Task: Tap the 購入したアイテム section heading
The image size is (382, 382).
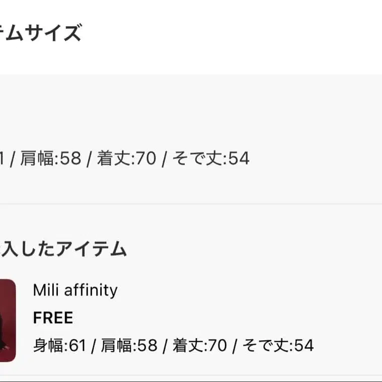Action: coord(63,249)
